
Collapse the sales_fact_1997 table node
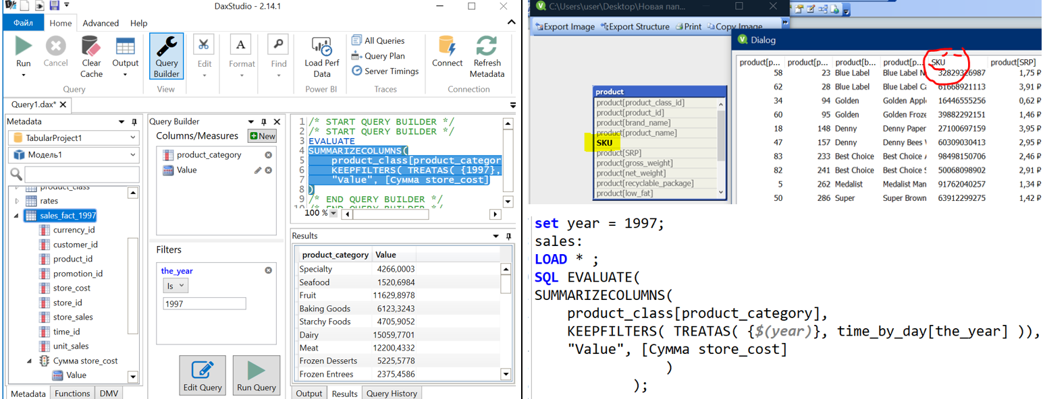point(16,216)
